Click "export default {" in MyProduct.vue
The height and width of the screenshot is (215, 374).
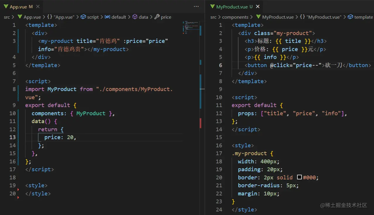[257, 105]
